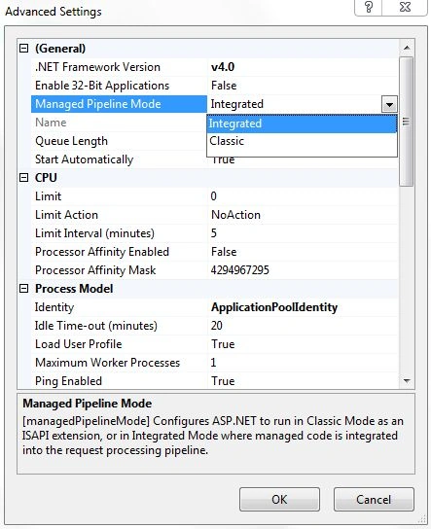The height and width of the screenshot is (529, 431).
Task: Select the Load User Profile value True
Action: 223,344
